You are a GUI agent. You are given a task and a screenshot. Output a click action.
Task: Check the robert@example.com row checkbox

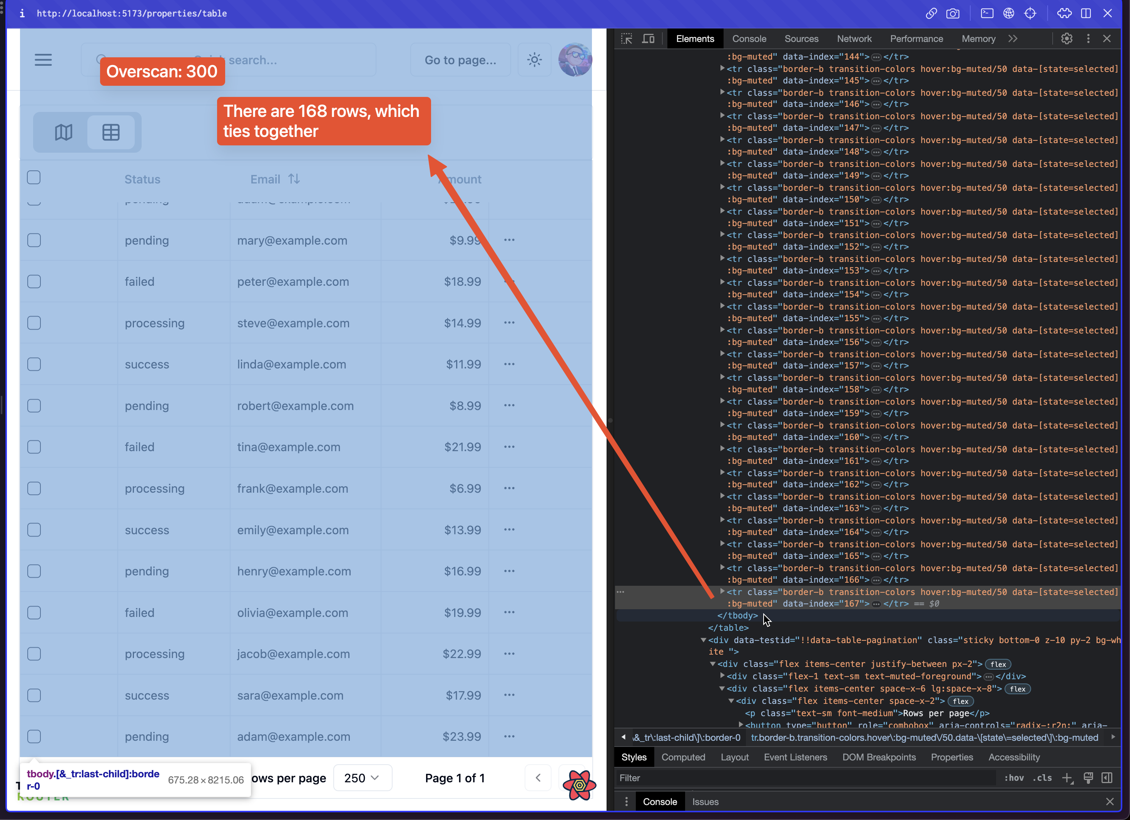click(34, 406)
